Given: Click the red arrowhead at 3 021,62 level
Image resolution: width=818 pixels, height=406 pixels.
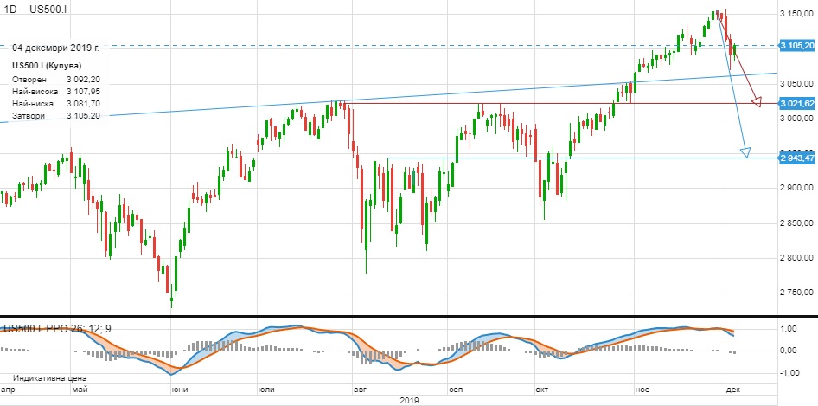Looking at the screenshot, I should click(756, 101).
